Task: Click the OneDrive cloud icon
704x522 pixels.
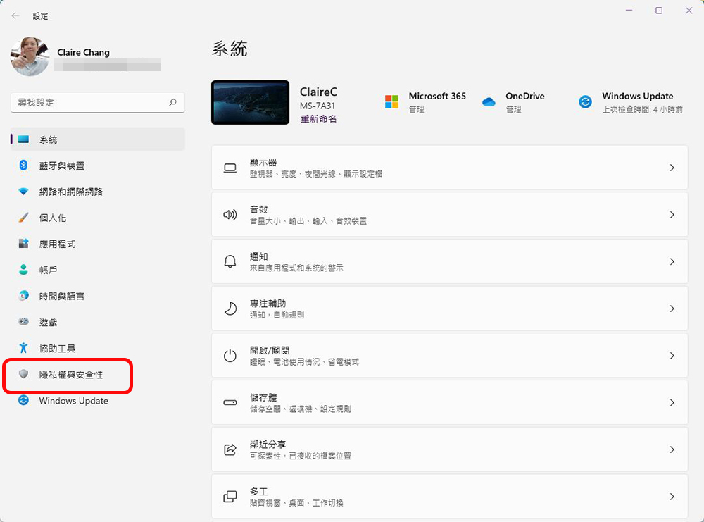Action: tap(489, 102)
